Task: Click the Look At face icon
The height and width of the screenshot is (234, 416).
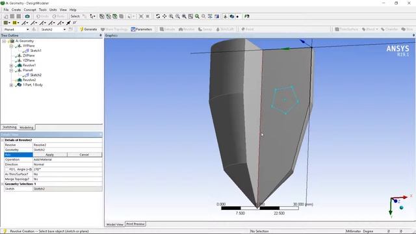Action: tap(216, 16)
